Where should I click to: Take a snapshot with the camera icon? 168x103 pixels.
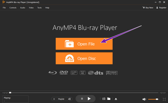(104, 99)
